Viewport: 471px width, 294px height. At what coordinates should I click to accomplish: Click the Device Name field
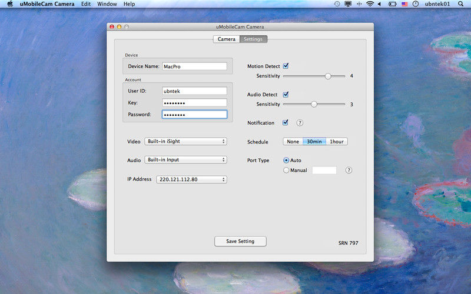click(x=195, y=66)
